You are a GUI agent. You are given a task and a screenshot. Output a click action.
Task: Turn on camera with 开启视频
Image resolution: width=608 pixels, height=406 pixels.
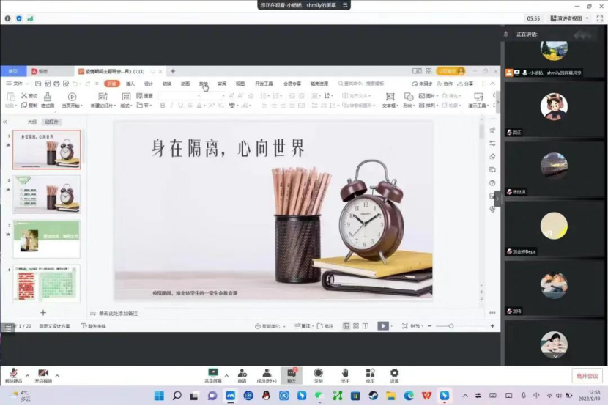43,374
